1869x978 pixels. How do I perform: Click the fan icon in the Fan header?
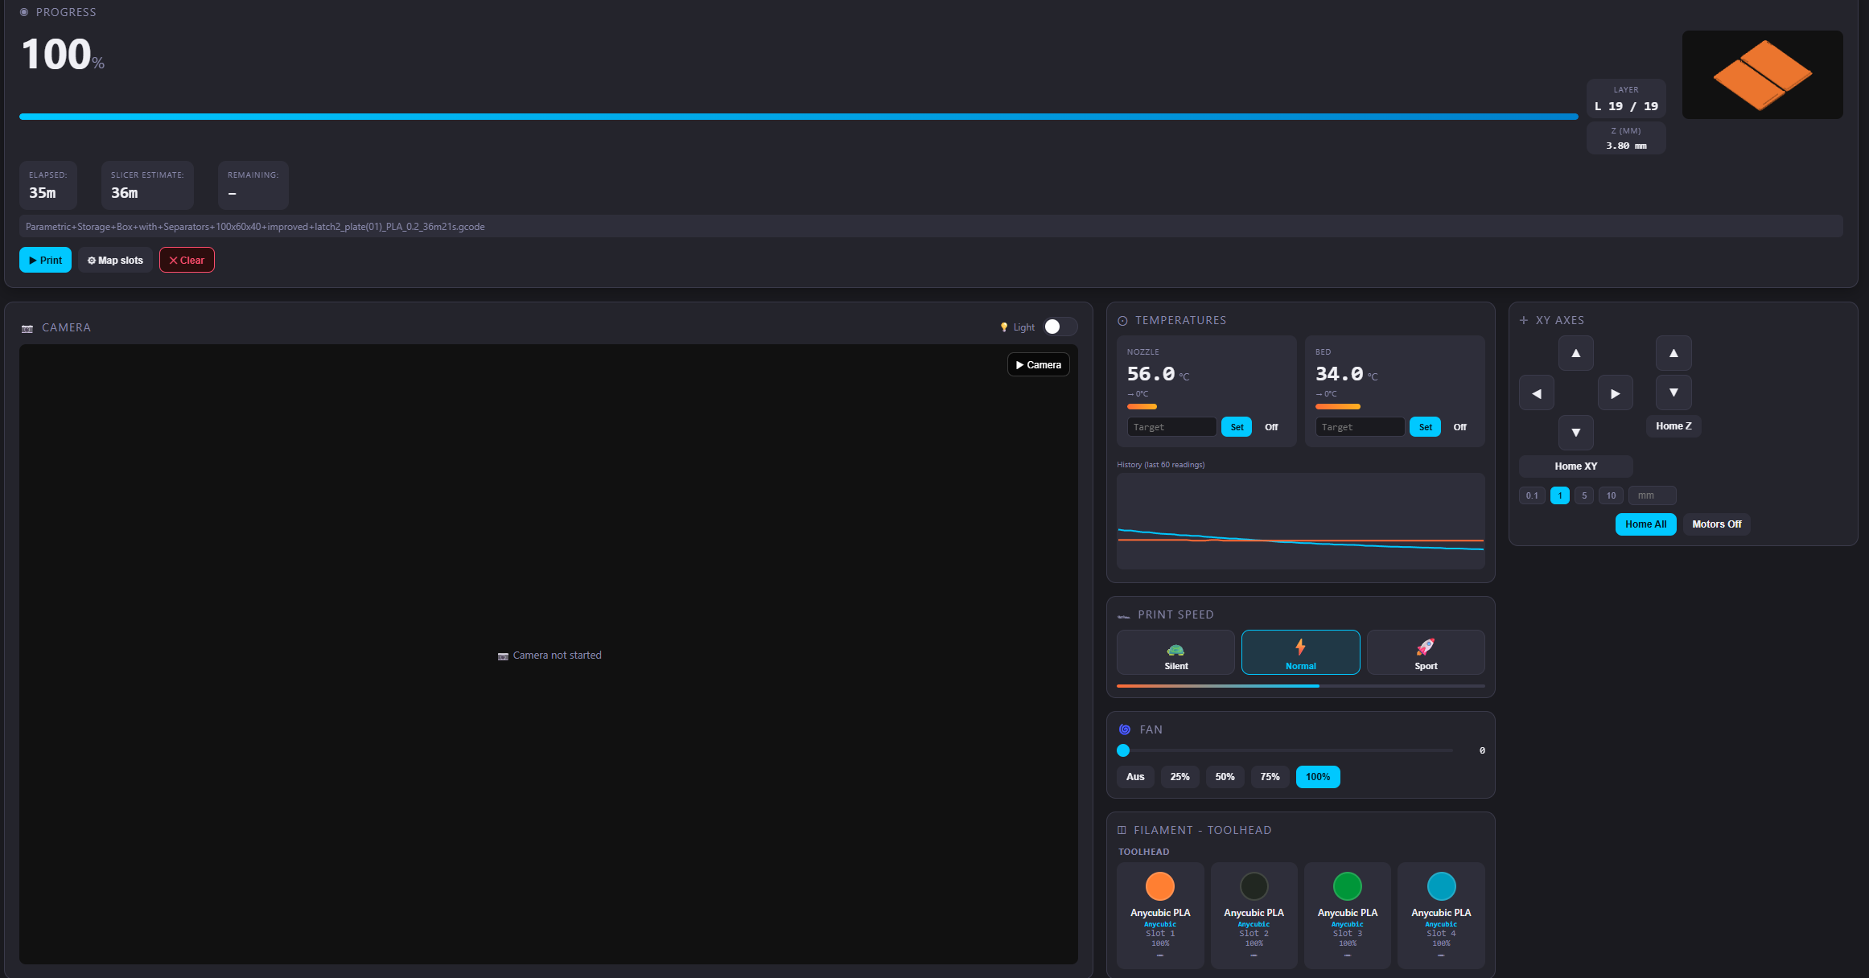(x=1125, y=729)
